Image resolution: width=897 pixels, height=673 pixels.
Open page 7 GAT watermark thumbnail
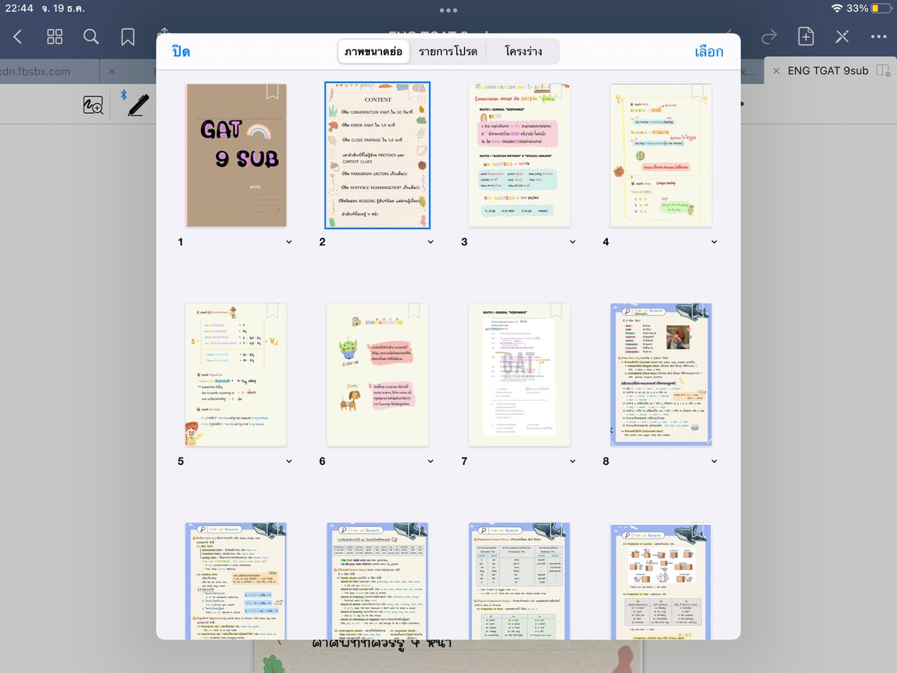point(520,375)
